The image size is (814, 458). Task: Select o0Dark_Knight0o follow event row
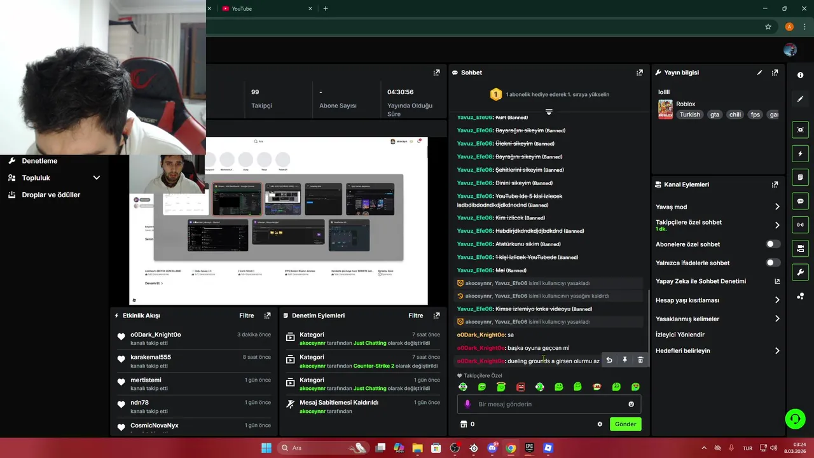click(194, 338)
